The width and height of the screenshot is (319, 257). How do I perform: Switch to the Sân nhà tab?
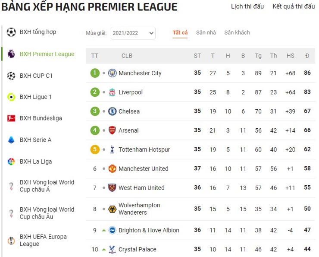(206, 33)
